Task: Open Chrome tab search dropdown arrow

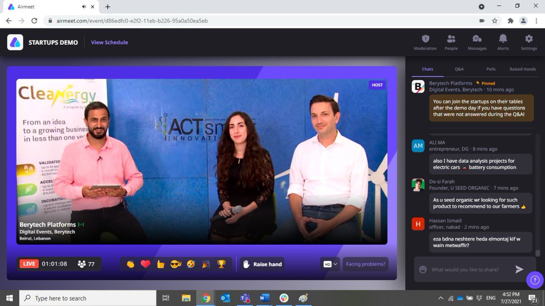Action: click(x=481, y=6)
